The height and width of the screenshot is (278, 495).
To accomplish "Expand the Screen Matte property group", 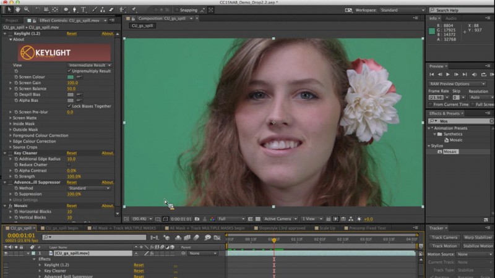I will [11, 118].
